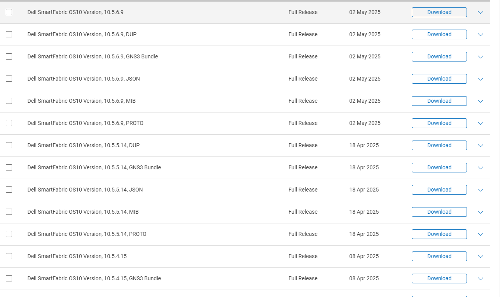Screen dimensions: 500x297
Task: Click title 'Dell SmartFabric OS10 Version, 10.5.5.14, PROTO'
Action: [87, 234]
